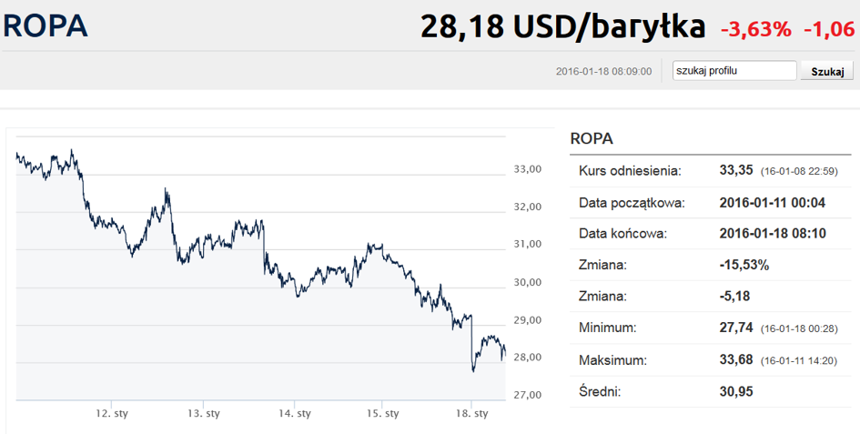Click the Data początkowa value 2016-01-11 00:04
This screenshot has height=434, width=860.
[773, 203]
